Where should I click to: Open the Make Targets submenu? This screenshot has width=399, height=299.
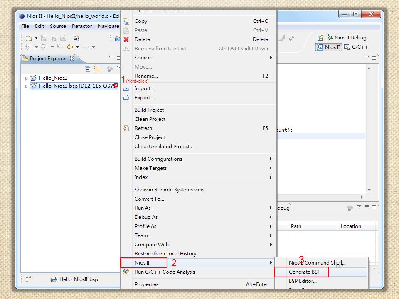coord(199,168)
